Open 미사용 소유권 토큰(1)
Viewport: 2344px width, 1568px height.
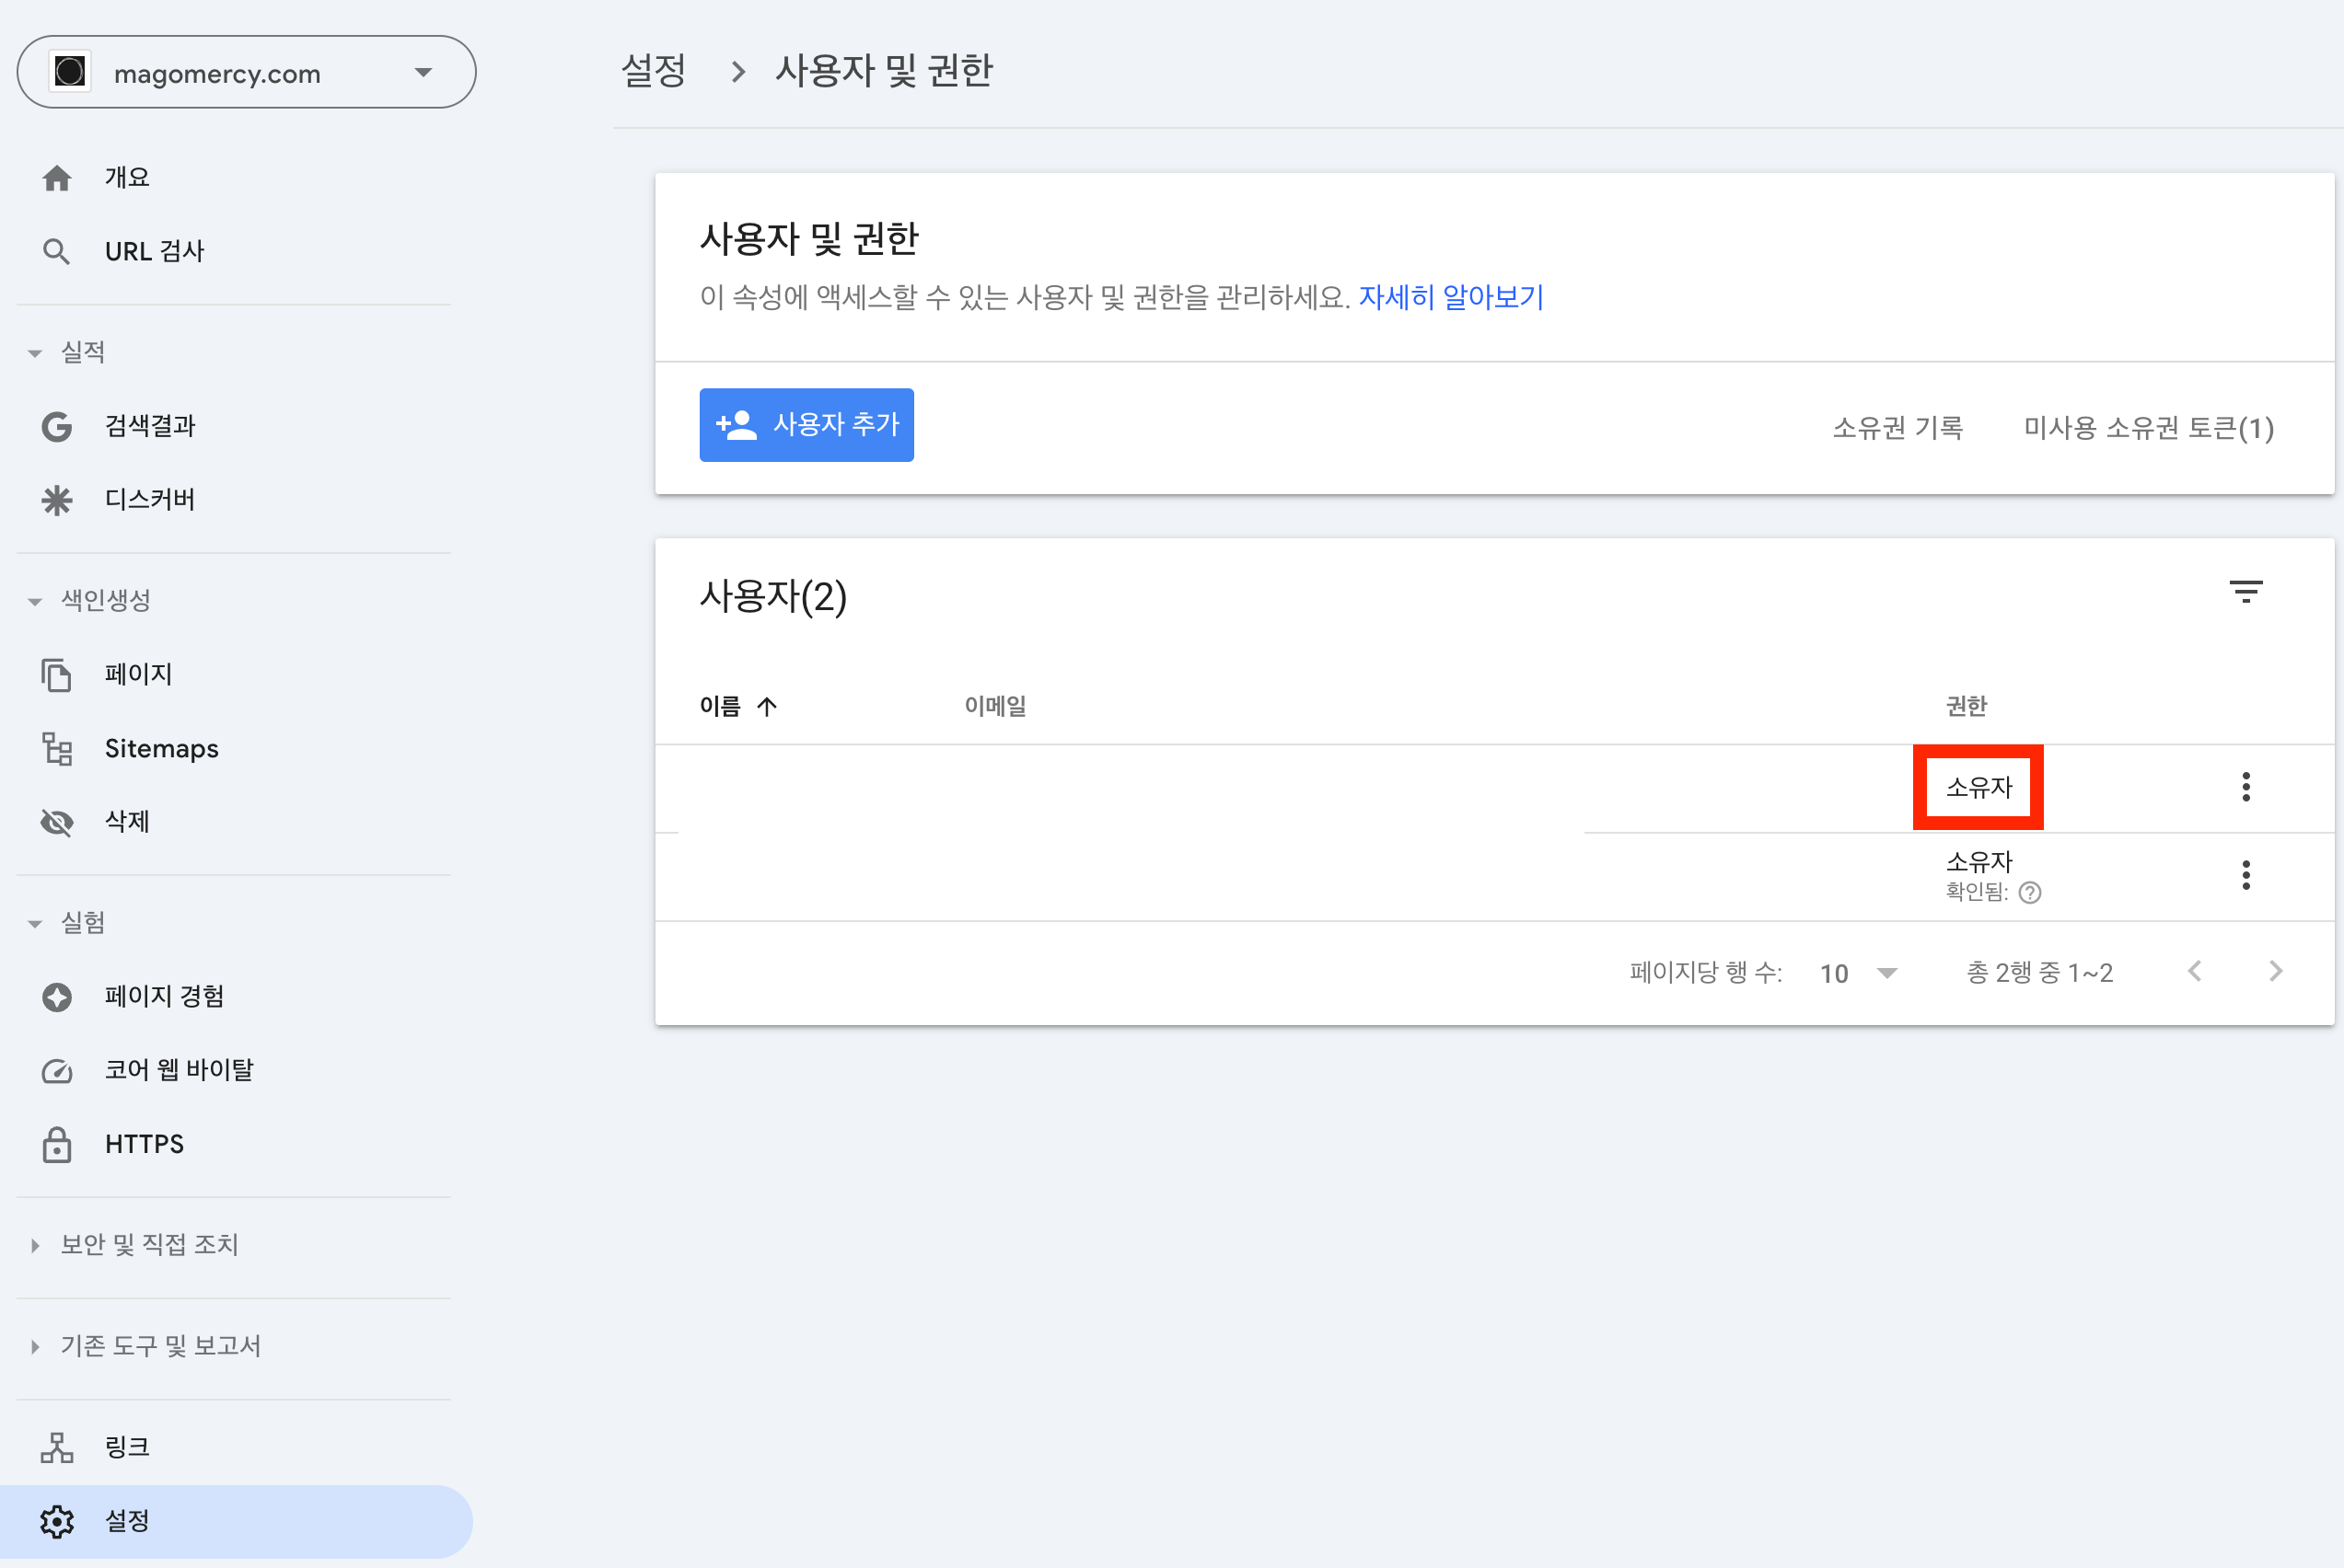click(2149, 428)
